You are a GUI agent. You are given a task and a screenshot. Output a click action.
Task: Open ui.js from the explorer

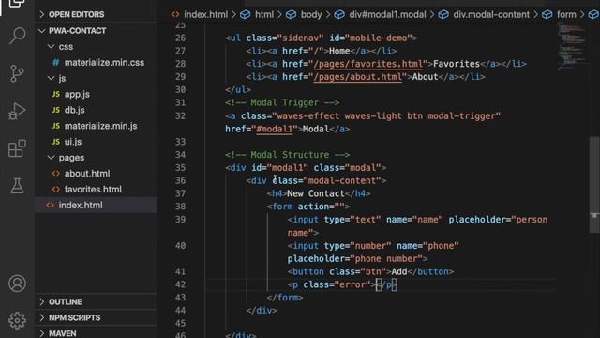pyautogui.click(x=73, y=142)
